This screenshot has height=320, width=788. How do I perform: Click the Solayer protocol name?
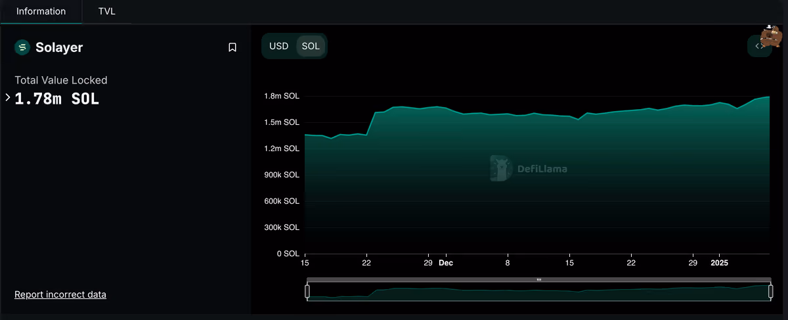click(59, 47)
